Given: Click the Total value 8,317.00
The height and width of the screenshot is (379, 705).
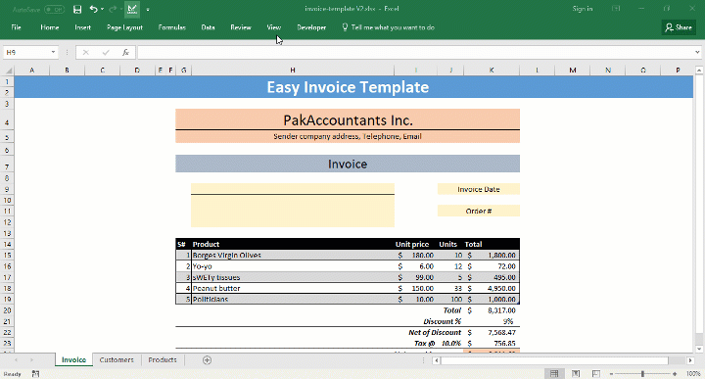Looking at the screenshot, I should (x=492, y=310).
